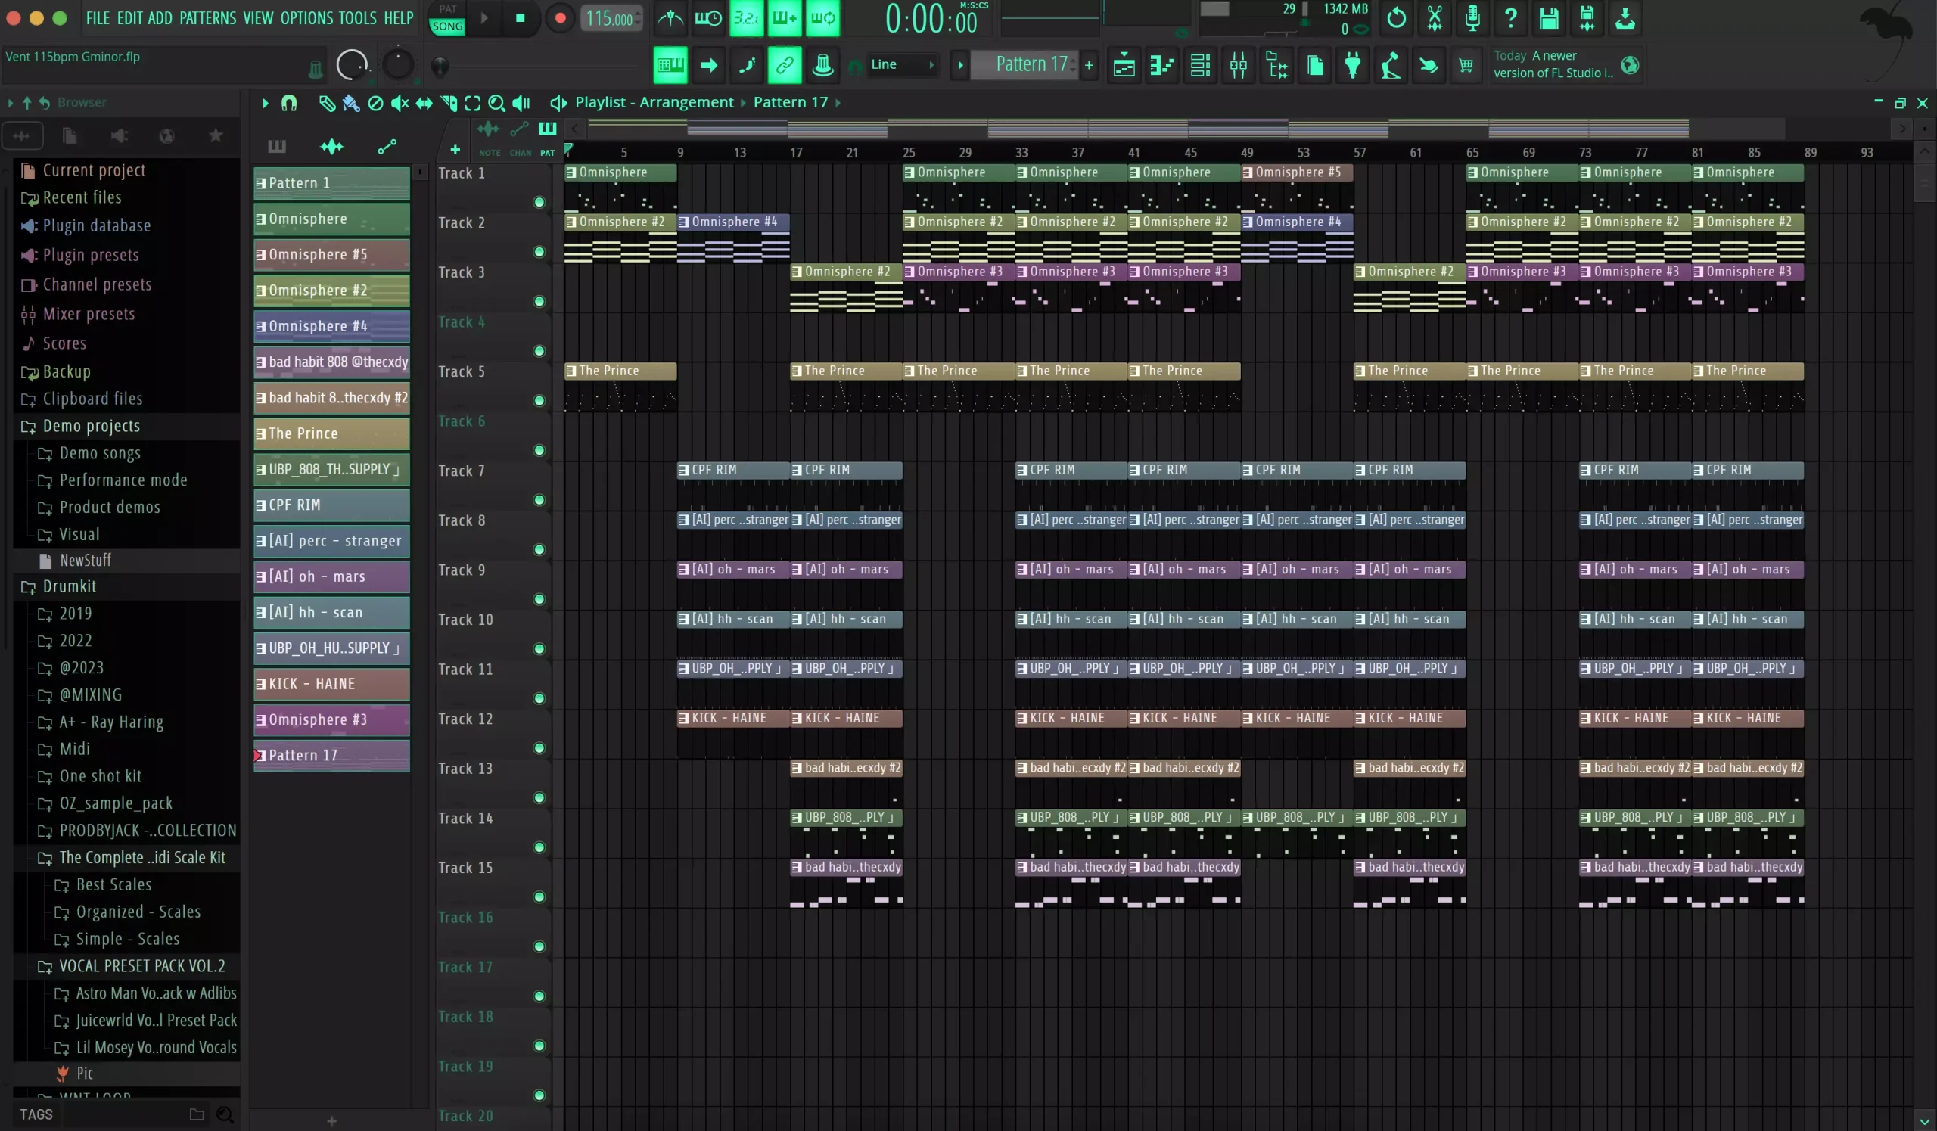Select the Mute tool in playlist toolbar

coord(400,103)
